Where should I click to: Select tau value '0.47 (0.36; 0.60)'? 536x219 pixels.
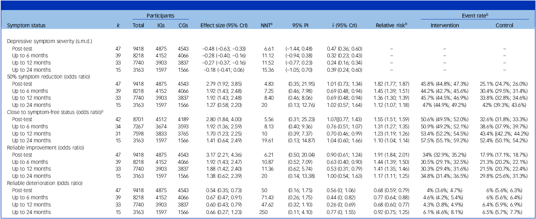point(345,48)
